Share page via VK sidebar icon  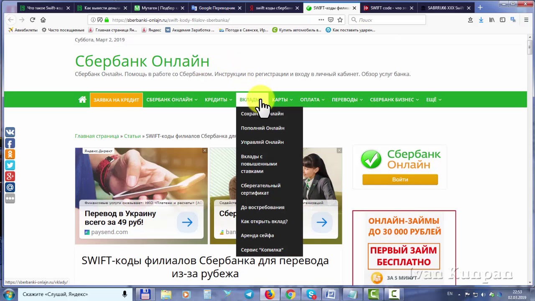10,133
